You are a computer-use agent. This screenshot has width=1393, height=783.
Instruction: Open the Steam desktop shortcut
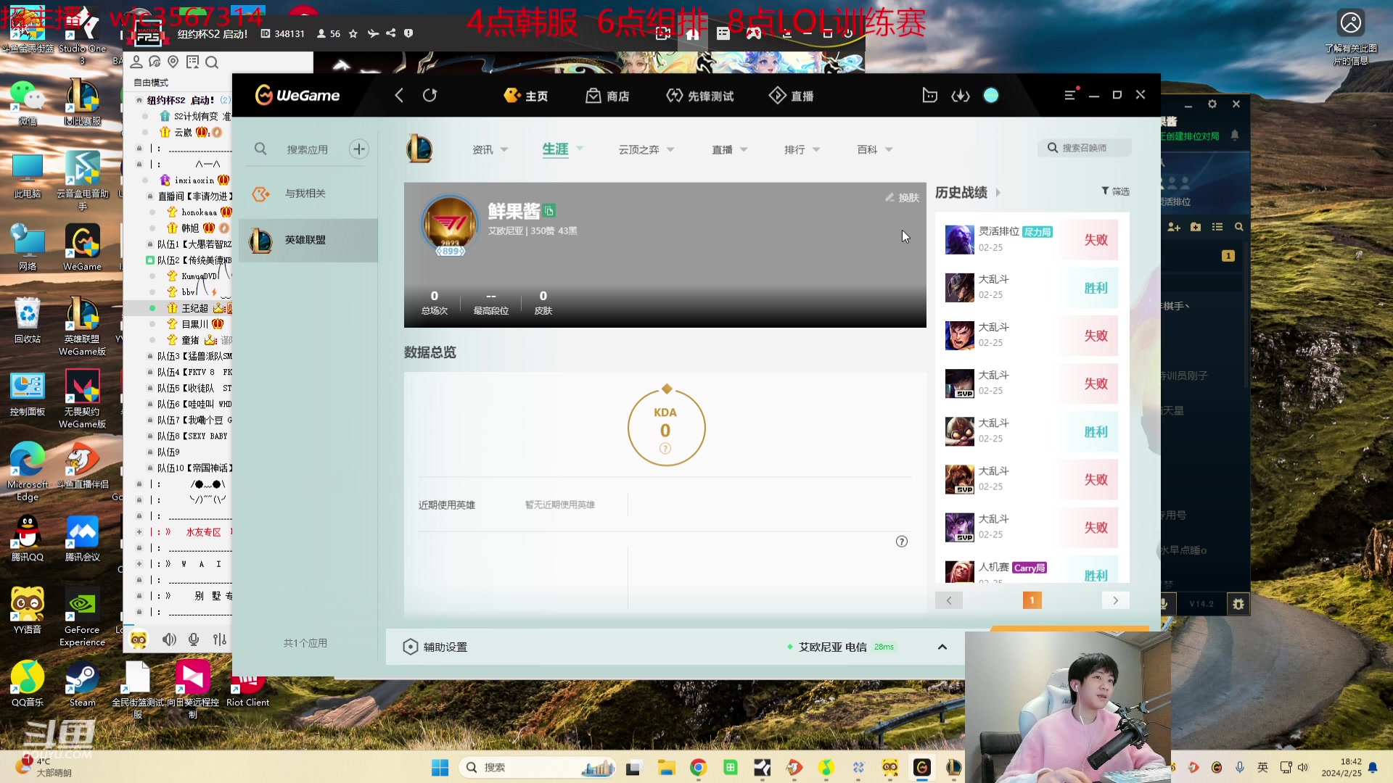(82, 684)
